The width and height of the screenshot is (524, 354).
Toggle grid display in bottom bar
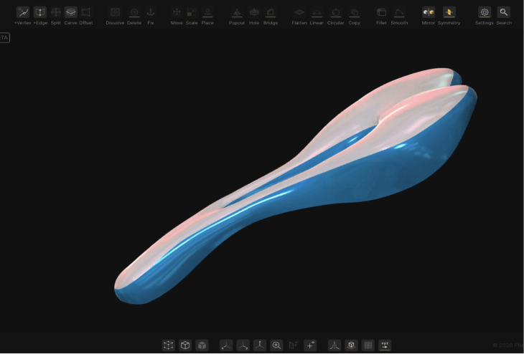[x=368, y=345]
